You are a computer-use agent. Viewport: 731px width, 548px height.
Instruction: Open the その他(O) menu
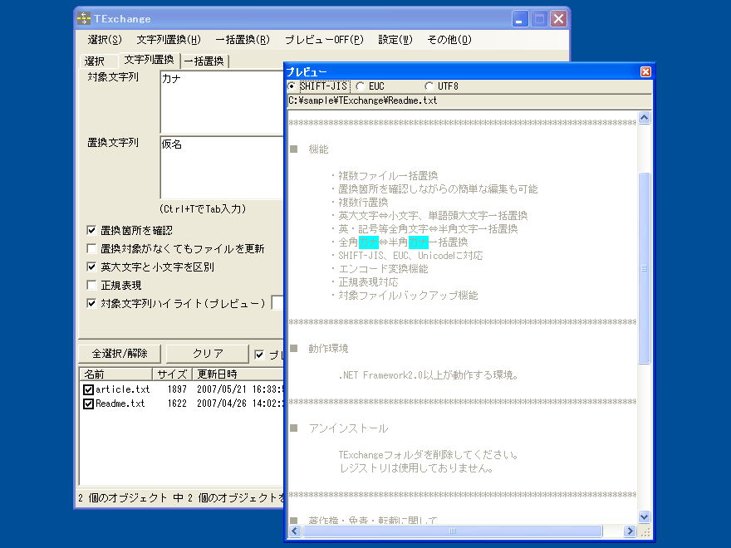pos(449,40)
